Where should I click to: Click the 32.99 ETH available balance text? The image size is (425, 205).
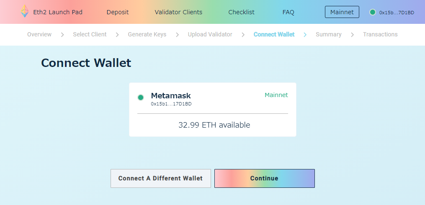(x=214, y=125)
